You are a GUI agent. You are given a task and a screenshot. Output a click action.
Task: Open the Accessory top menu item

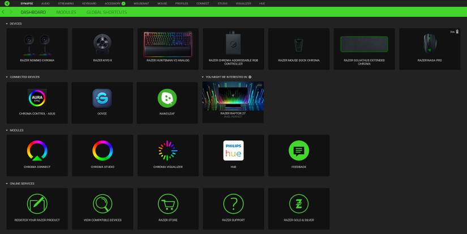click(113, 3)
